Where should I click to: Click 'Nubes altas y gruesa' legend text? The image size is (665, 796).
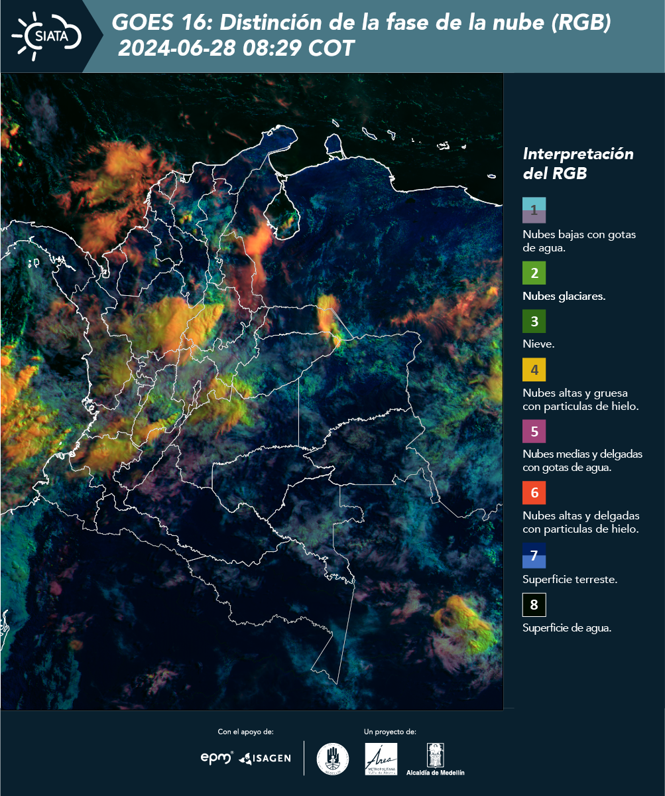(580, 399)
